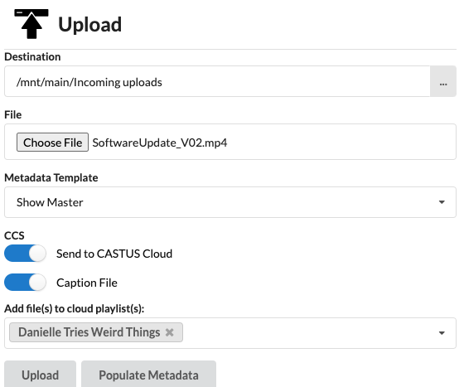Click the Upload page heading text
The image size is (464, 387).
(x=90, y=24)
